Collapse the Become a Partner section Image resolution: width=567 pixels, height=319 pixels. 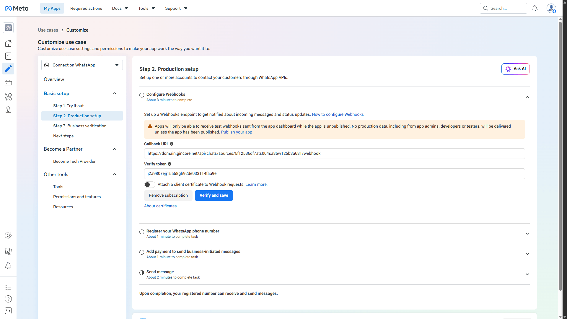(x=115, y=149)
